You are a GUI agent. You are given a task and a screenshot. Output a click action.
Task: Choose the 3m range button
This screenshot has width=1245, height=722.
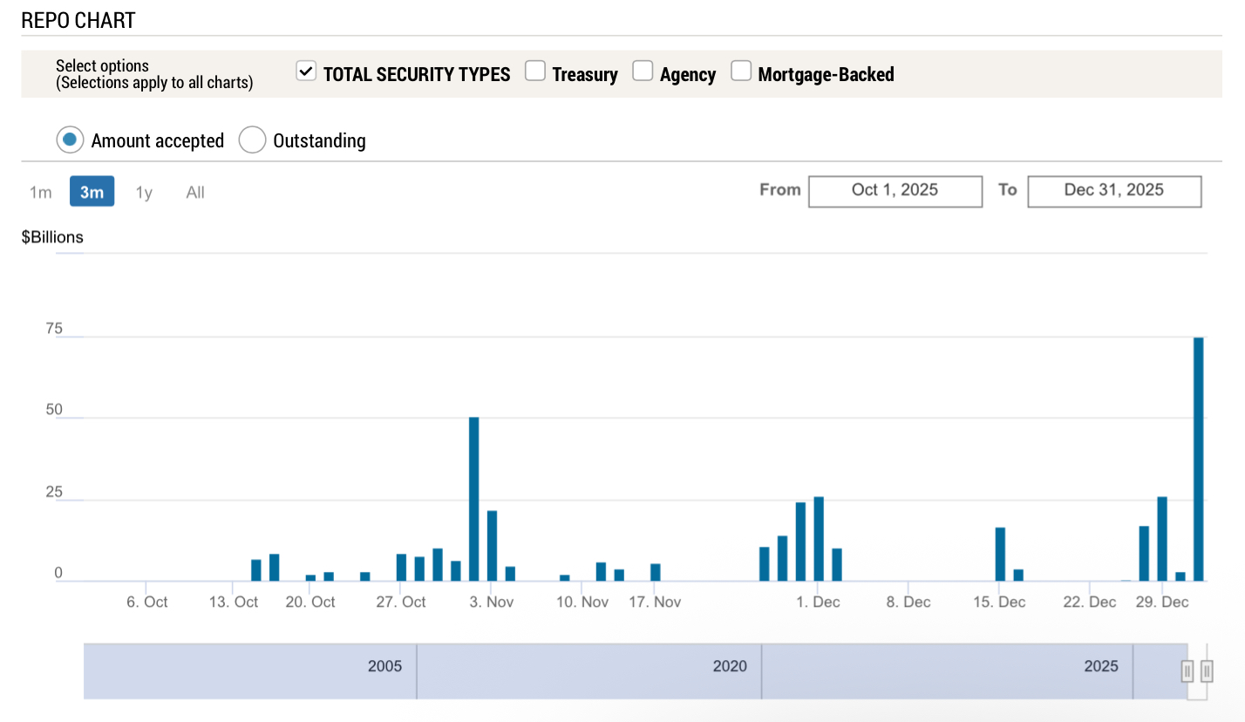pyautogui.click(x=92, y=192)
